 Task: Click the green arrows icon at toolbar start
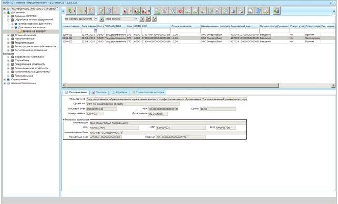pyautogui.click(x=69, y=10)
